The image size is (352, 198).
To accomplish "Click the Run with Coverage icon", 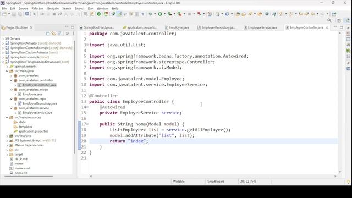I will click(x=170, y=14).
